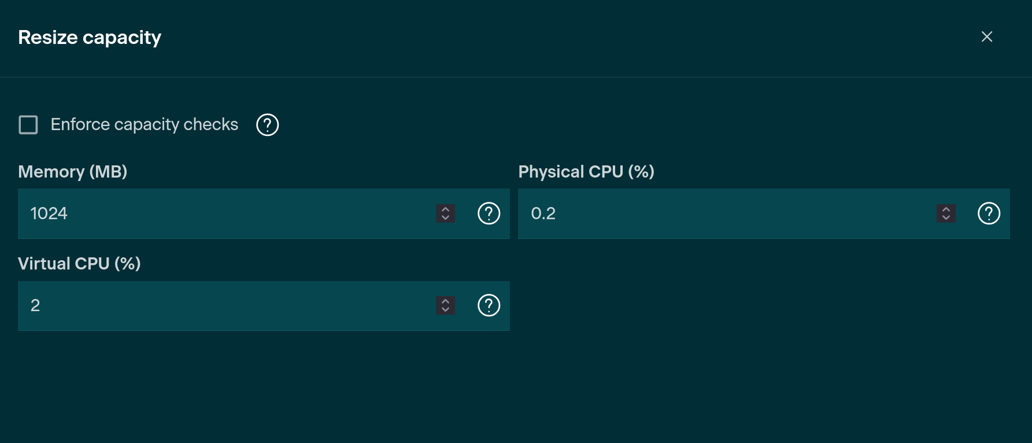Decrease Memory value with down arrow
The height and width of the screenshot is (443, 1032).
[446, 218]
